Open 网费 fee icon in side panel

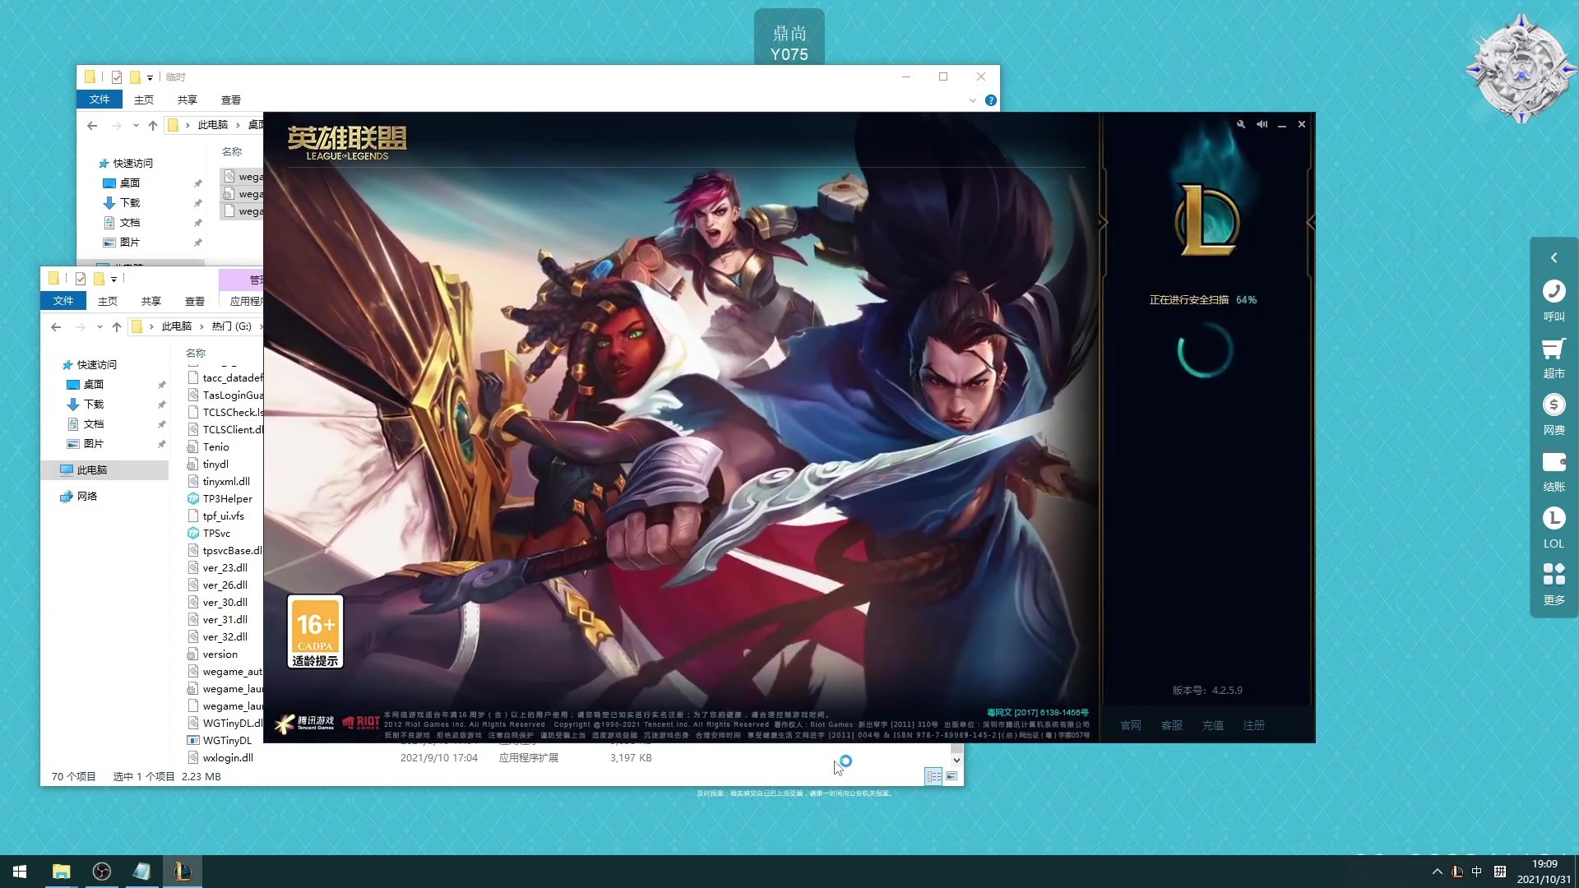1554,405
